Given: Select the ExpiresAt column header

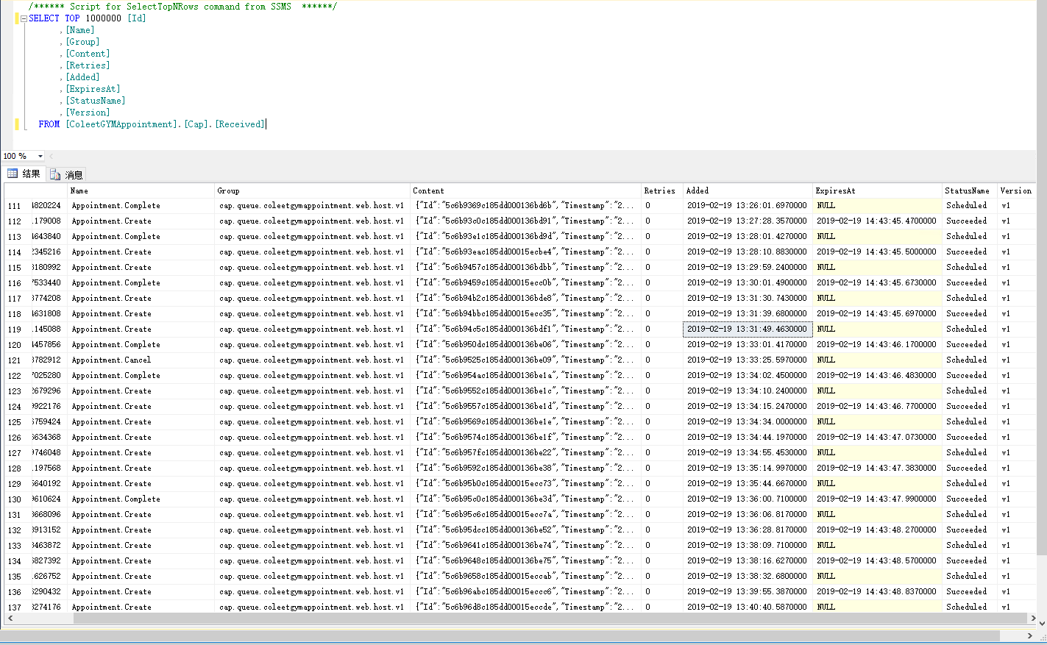Looking at the screenshot, I should pyautogui.click(x=878, y=190).
